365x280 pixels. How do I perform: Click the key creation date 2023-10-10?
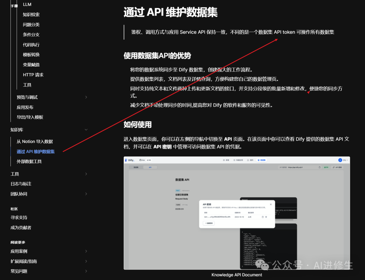click(239, 217)
